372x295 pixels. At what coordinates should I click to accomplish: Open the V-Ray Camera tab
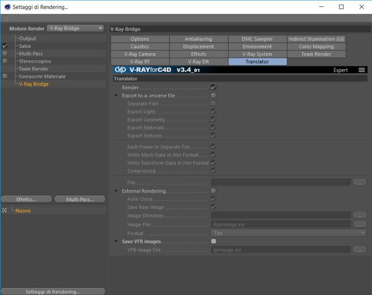click(140, 54)
